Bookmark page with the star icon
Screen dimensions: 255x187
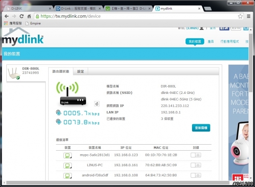coord(240,16)
